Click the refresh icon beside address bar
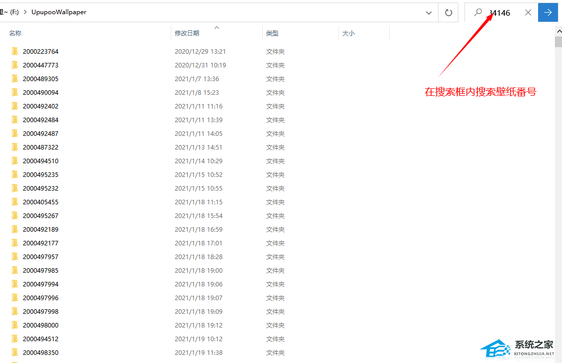The image size is (562, 363). coord(448,13)
